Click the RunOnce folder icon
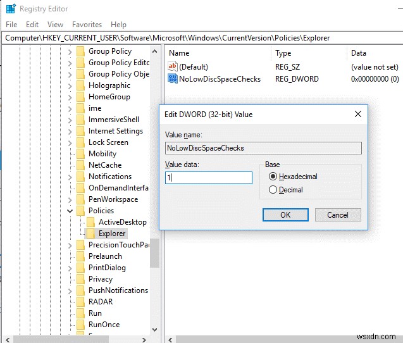 pos(81,325)
